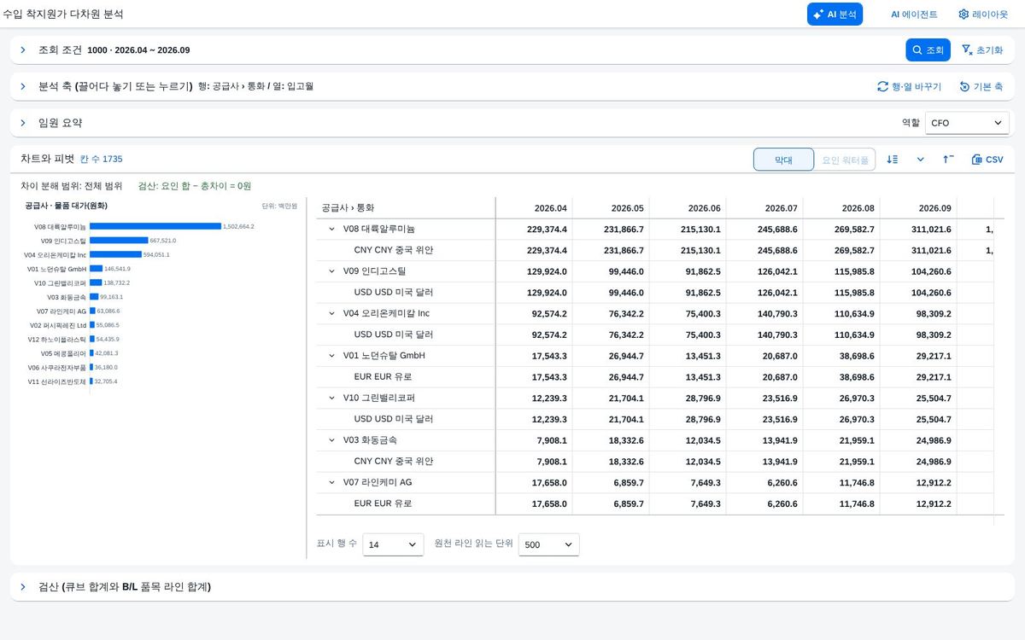Click the V11 신라이즈반도체 chart label
1025x640 pixels.
[57, 381]
